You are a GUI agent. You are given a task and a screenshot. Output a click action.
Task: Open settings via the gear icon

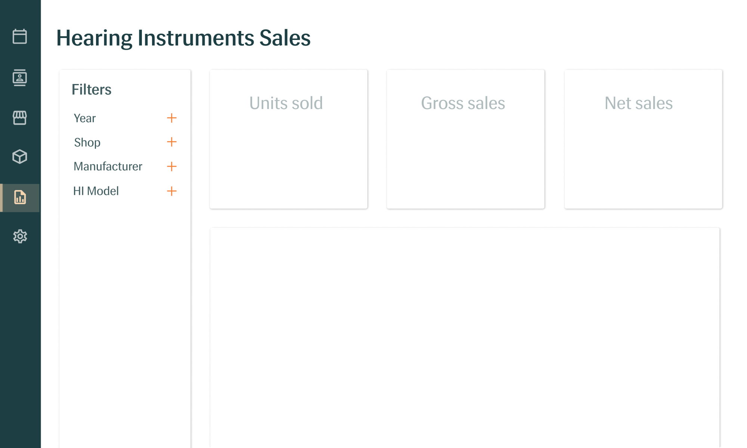click(x=20, y=236)
